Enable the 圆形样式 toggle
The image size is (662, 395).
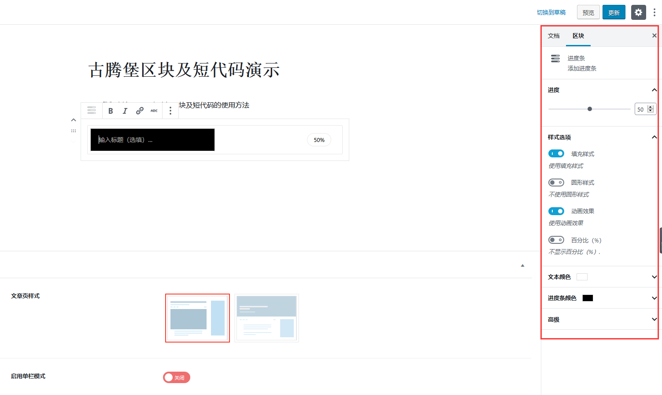[x=556, y=183]
